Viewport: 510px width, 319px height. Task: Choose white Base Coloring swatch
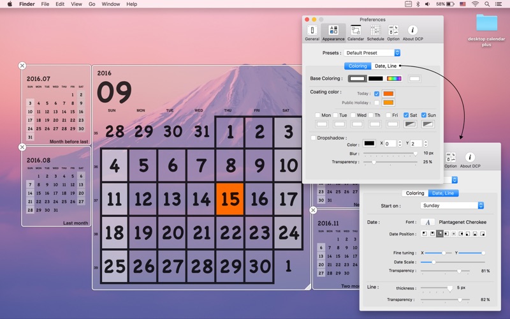pyautogui.click(x=357, y=78)
